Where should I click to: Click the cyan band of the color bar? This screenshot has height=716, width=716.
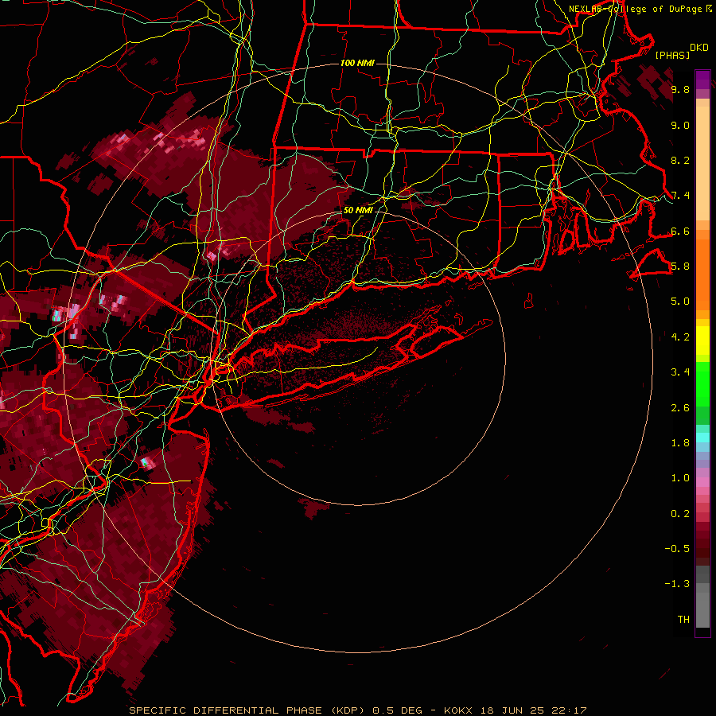(702, 438)
